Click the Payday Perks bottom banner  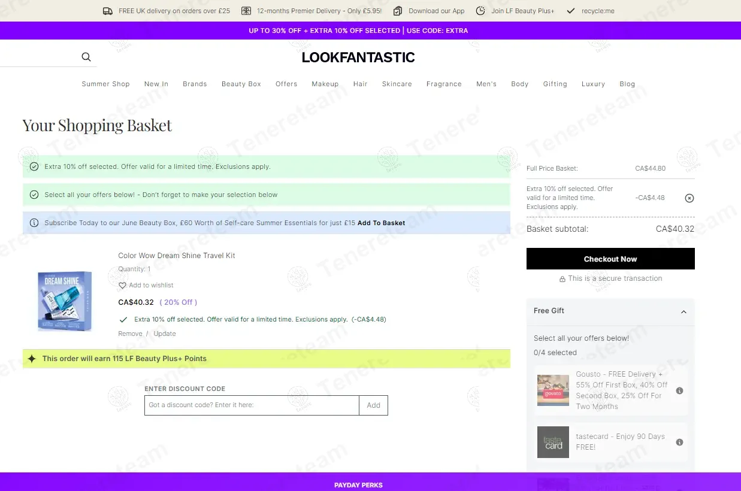[x=370, y=482]
